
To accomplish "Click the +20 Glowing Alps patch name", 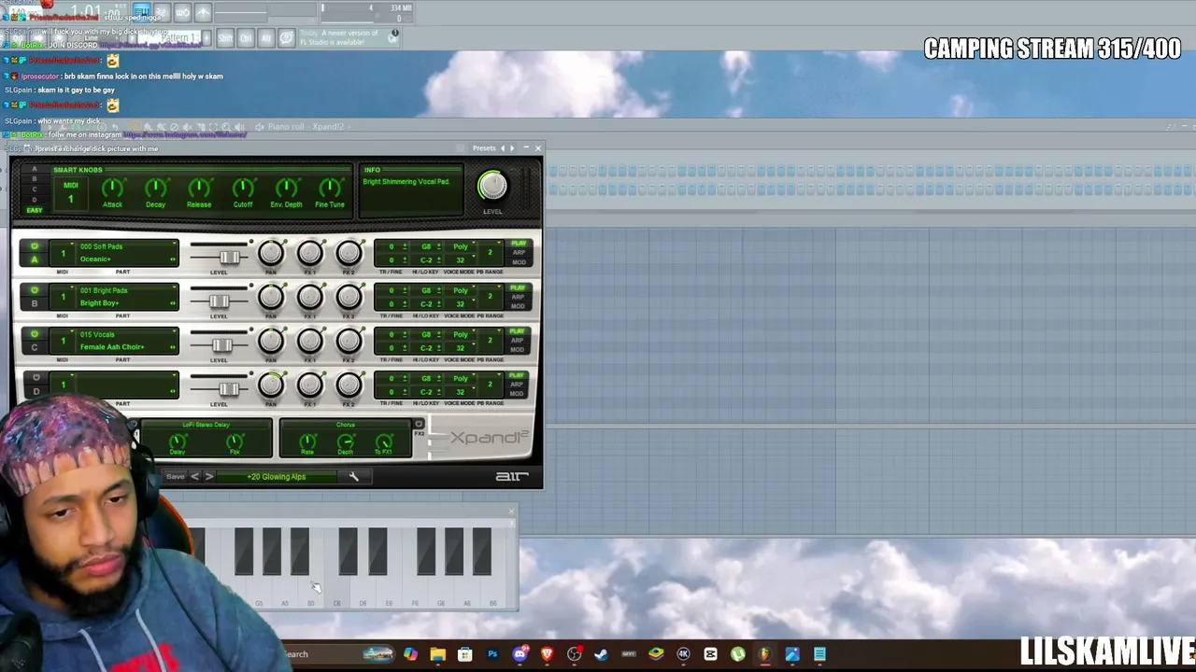I will 277,477.
